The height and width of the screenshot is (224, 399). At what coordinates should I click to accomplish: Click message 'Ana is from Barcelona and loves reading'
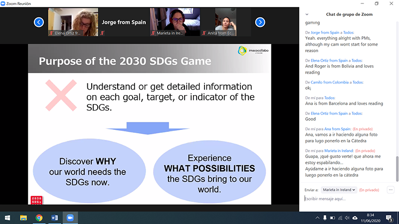pyautogui.click(x=344, y=104)
